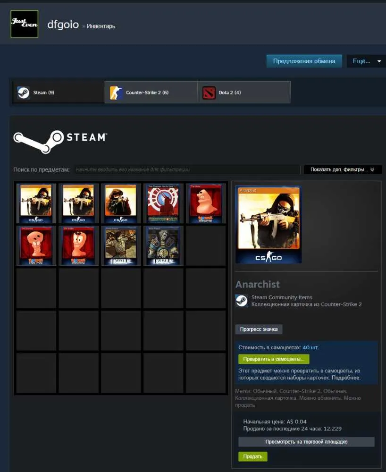Select the red circular emblem trading card
The image size is (386, 472).
pyautogui.click(x=163, y=203)
